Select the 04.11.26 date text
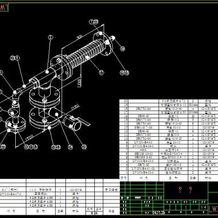The height and width of the screenshot is (218, 218). point(159,213)
